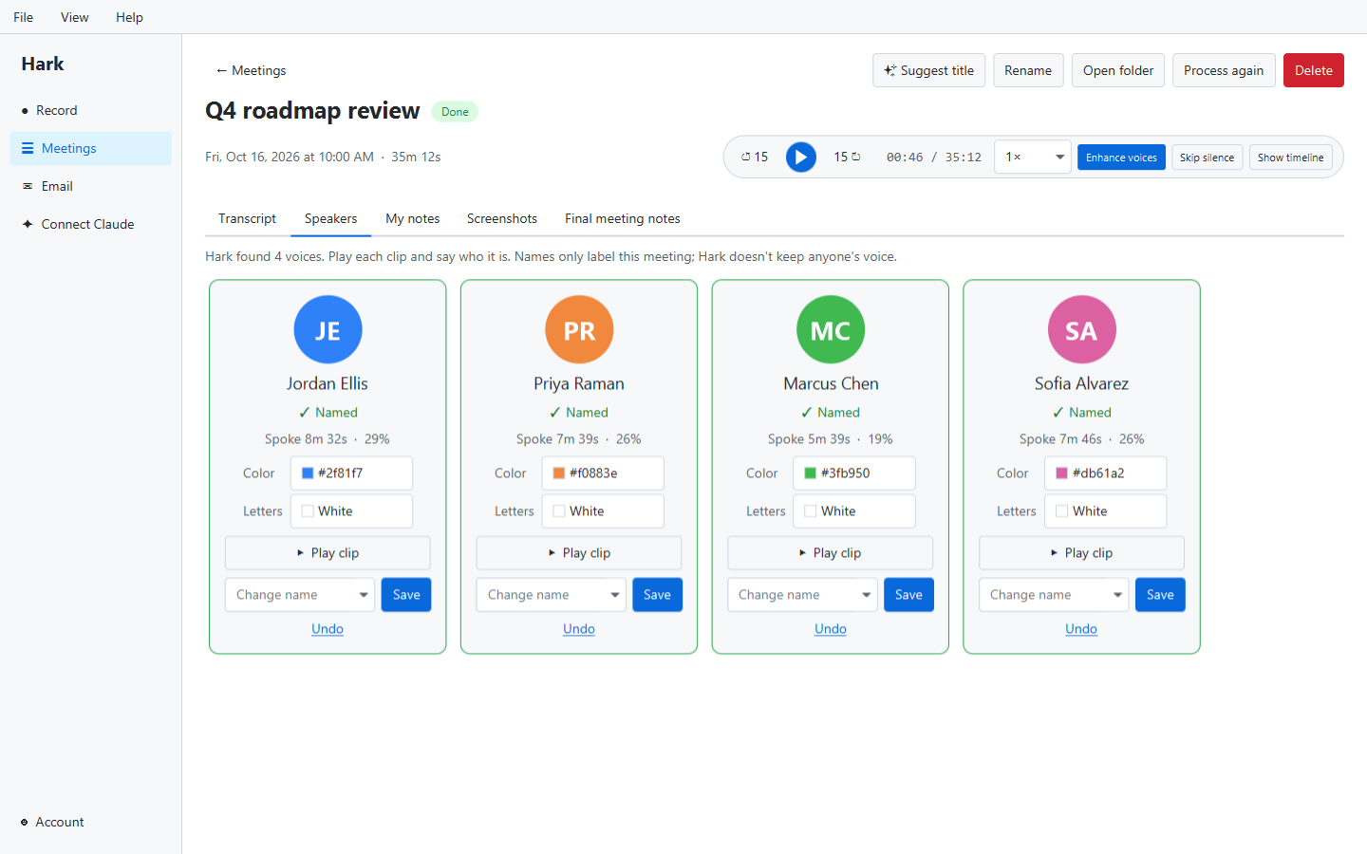Open Connect Claude in the sidebar
The width and height of the screenshot is (1367, 854).
91,224
